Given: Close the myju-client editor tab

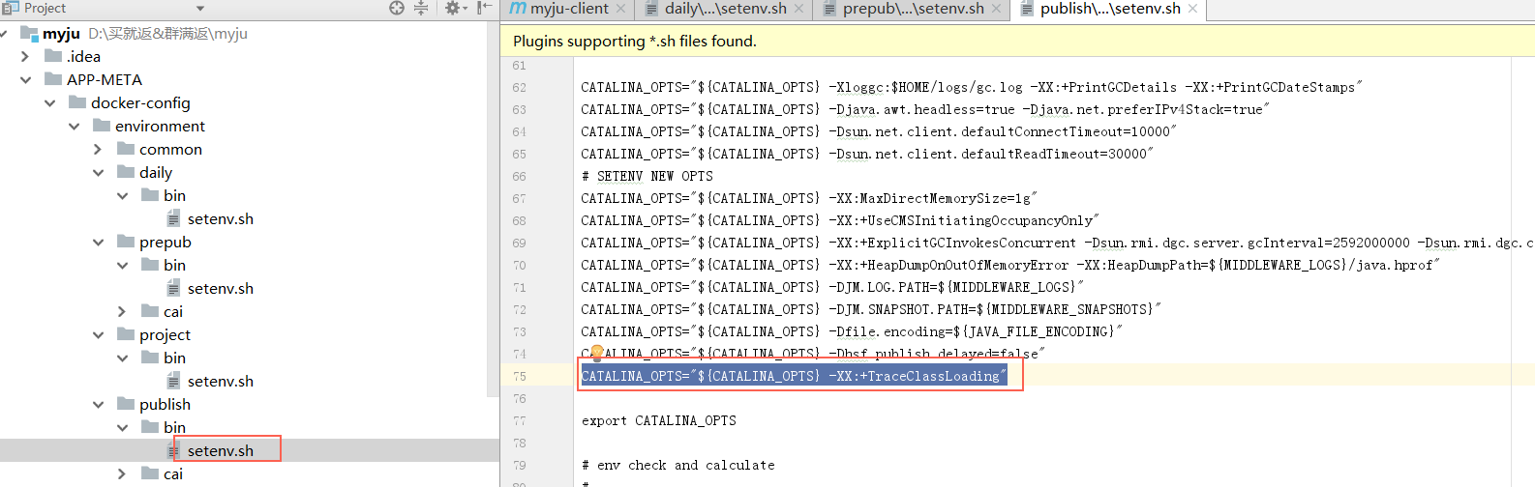Looking at the screenshot, I should tap(620, 9).
